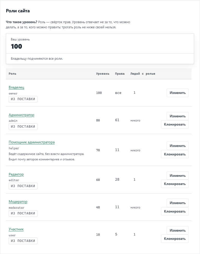Click the bold Что такое уровень? text

[22, 22]
